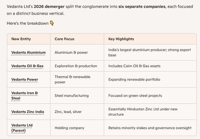The height and width of the screenshot is (139, 200).
Task: Click the bold 2026 demerger text
Action: [x=49, y=7]
